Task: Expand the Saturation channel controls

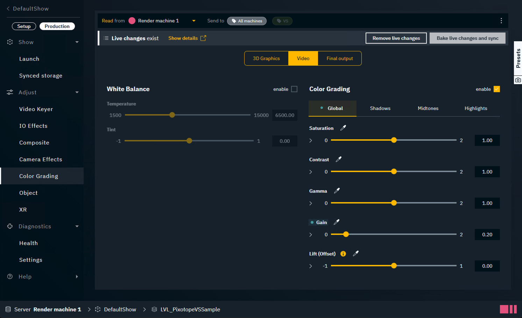Action: (x=311, y=141)
